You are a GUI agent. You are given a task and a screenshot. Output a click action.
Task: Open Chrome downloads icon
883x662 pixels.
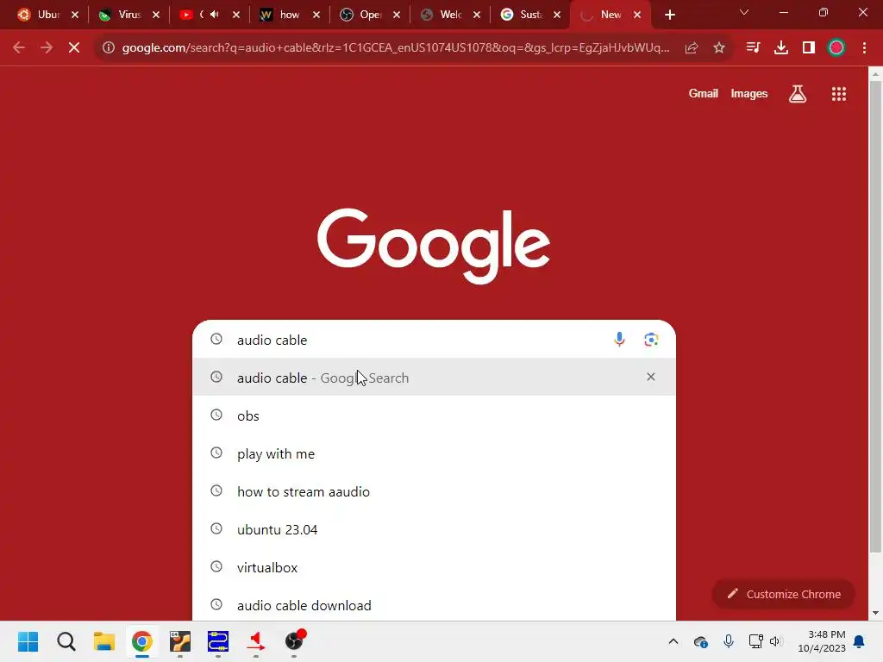point(780,47)
